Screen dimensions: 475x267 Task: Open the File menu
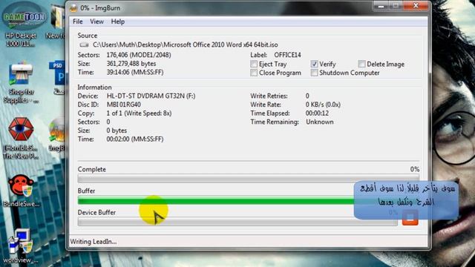tap(77, 22)
